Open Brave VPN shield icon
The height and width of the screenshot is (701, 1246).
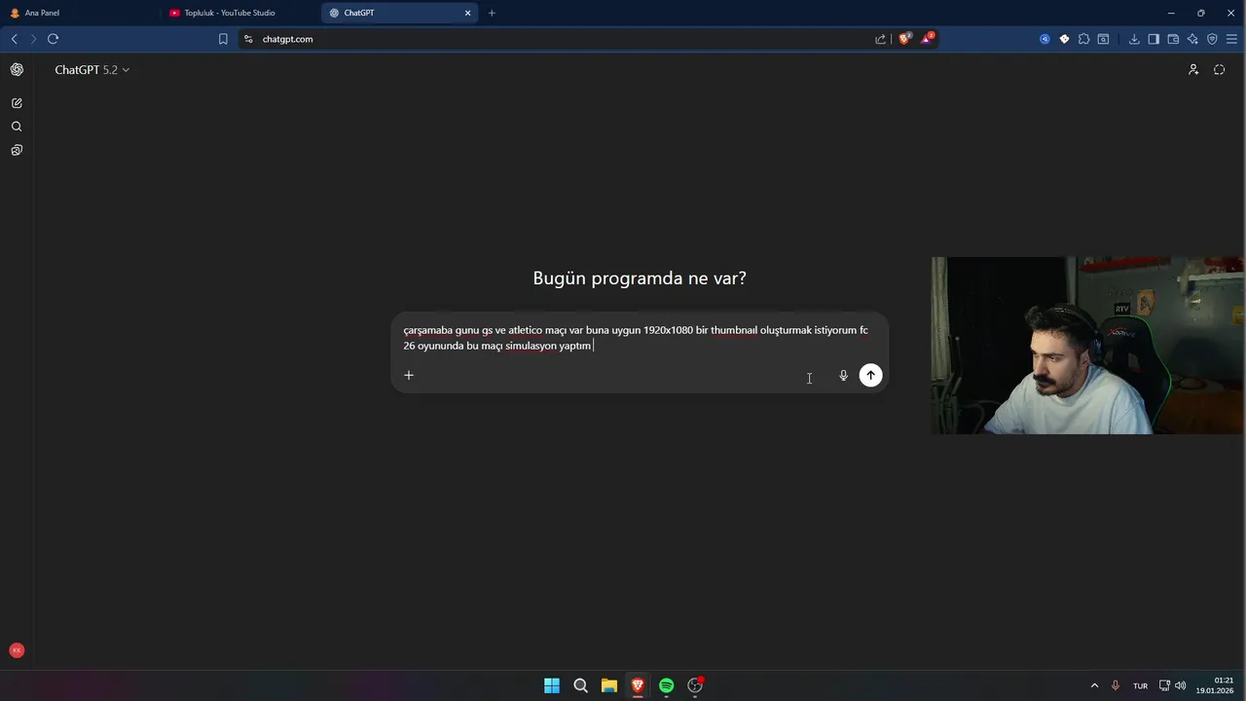1212,39
